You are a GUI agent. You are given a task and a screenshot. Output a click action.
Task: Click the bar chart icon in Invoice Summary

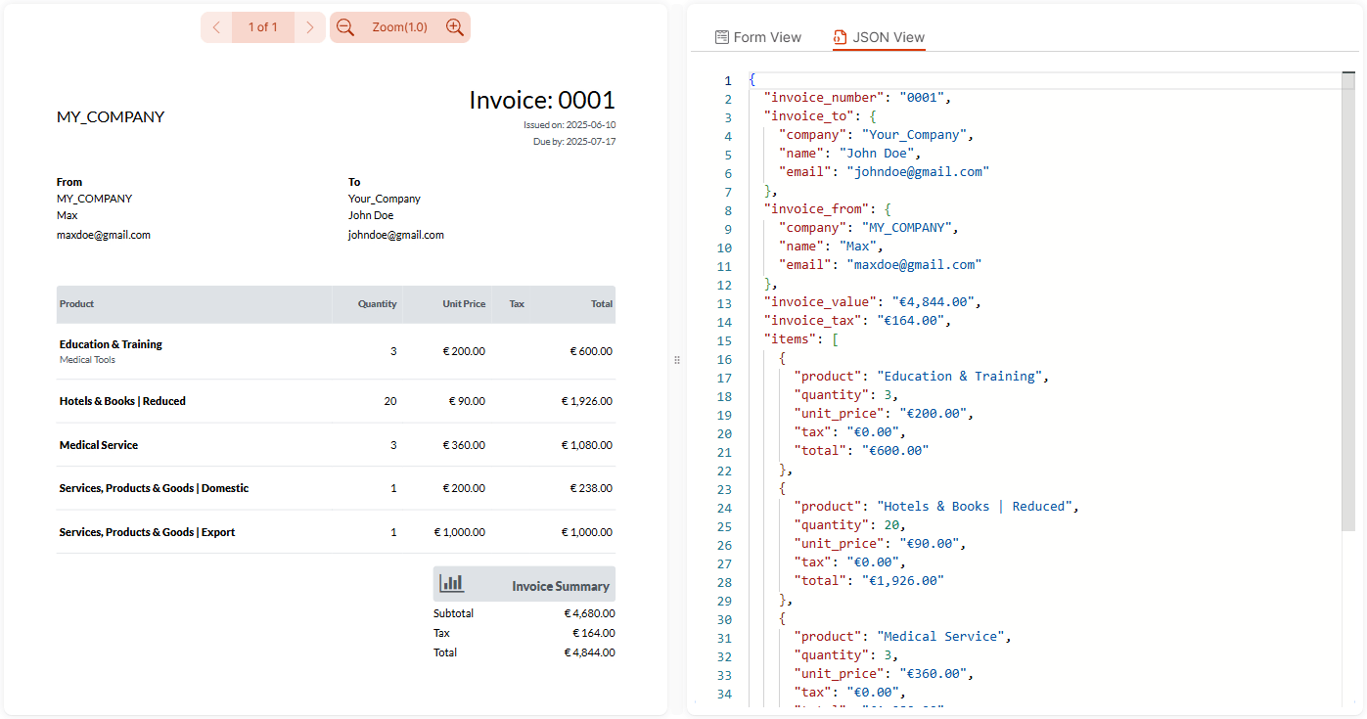452,583
